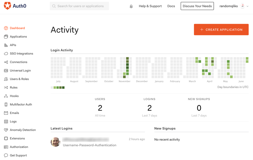Click the LOGINS count value
Image resolution: width=253 pixels, height=160 pixels.
(x=149, y=108)
